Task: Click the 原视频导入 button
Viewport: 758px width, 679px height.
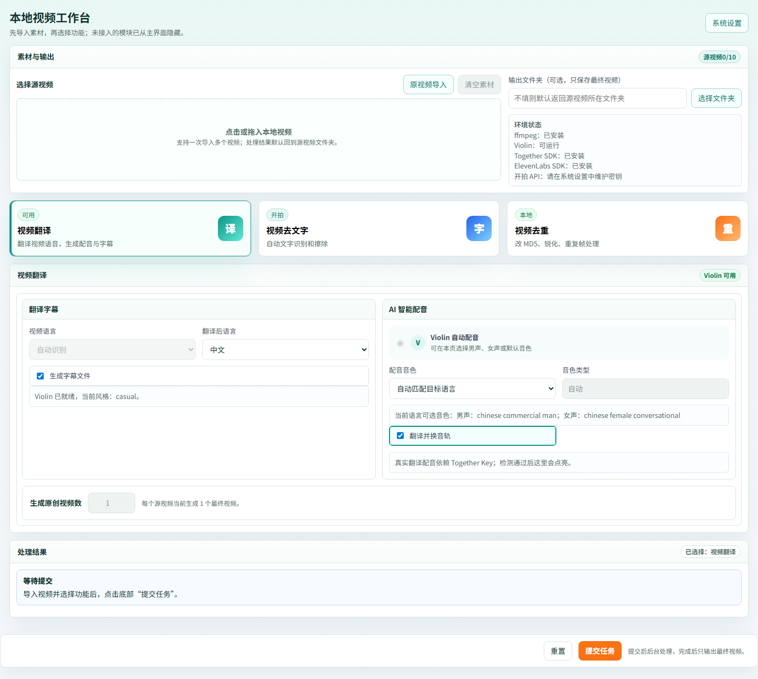Action: coord(428,85)
